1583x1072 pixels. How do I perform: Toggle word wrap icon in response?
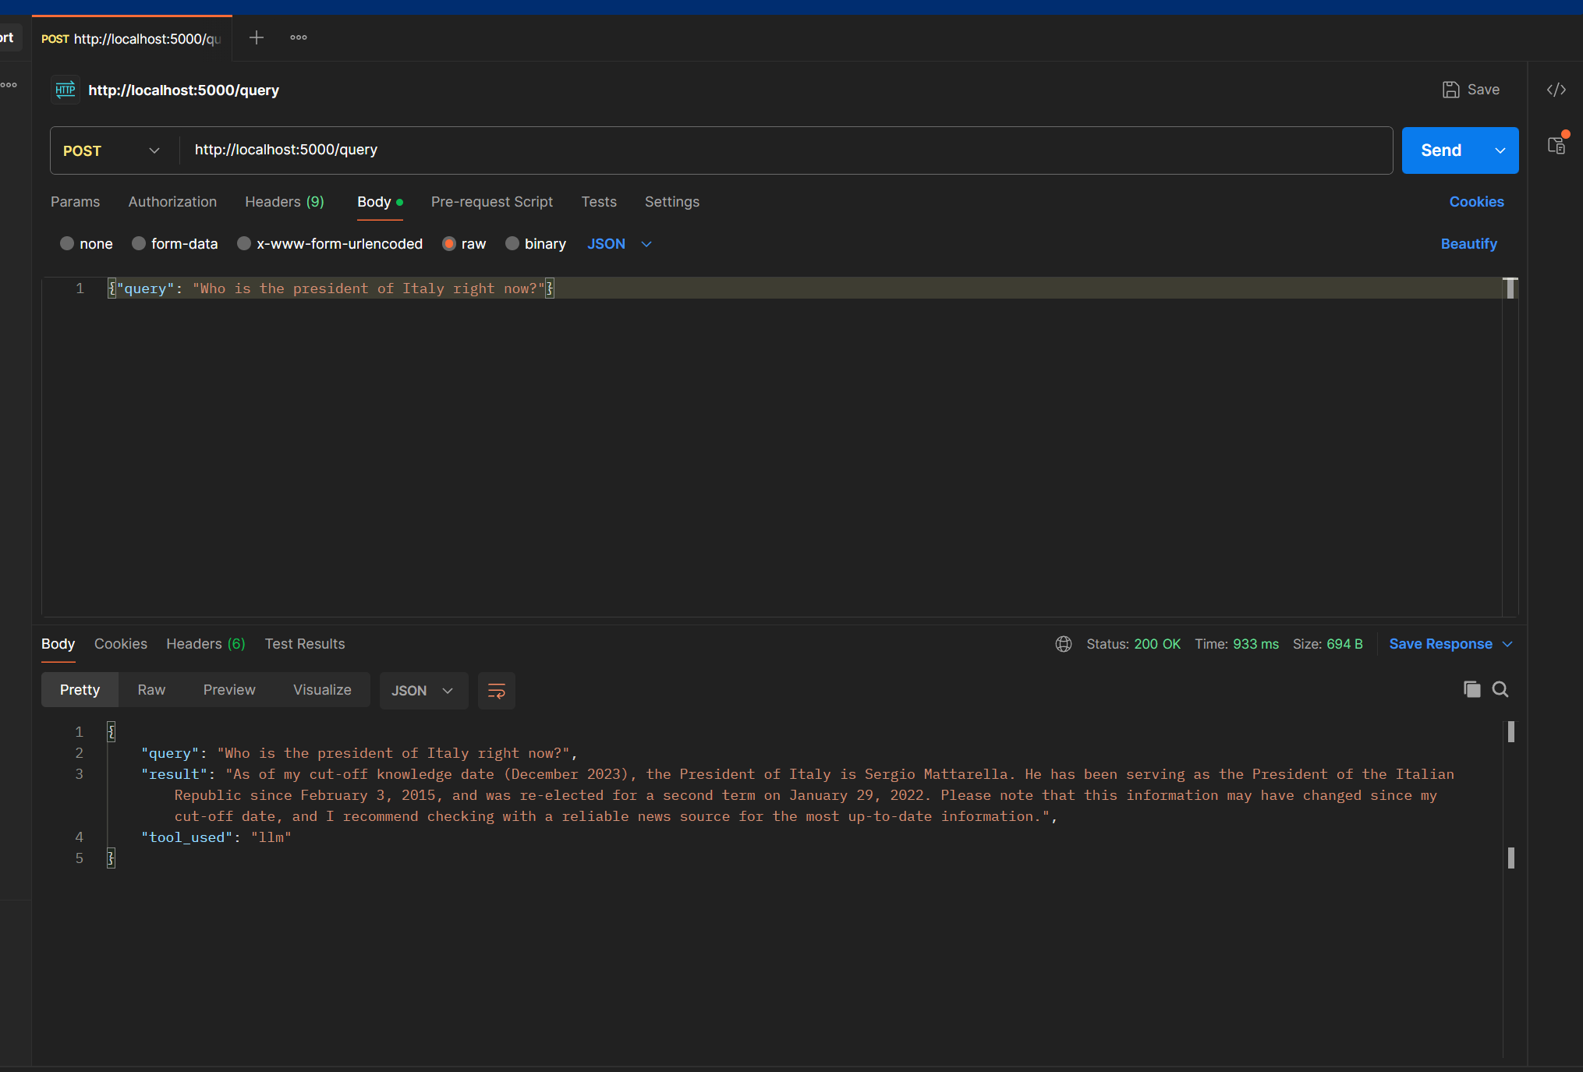(x=496, y=691)
